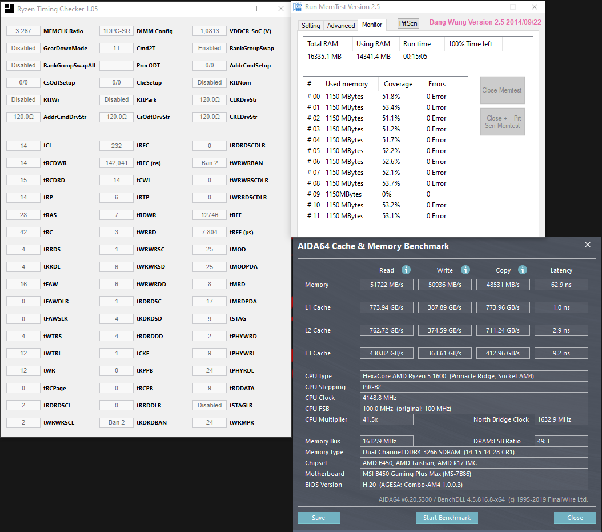
Task: Click the tSTAGLR Disabled field
Action: coord(209,405)
